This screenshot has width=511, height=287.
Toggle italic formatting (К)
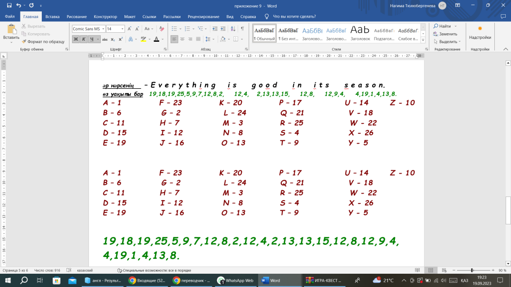pyautogui.click(x=84, y=39)
